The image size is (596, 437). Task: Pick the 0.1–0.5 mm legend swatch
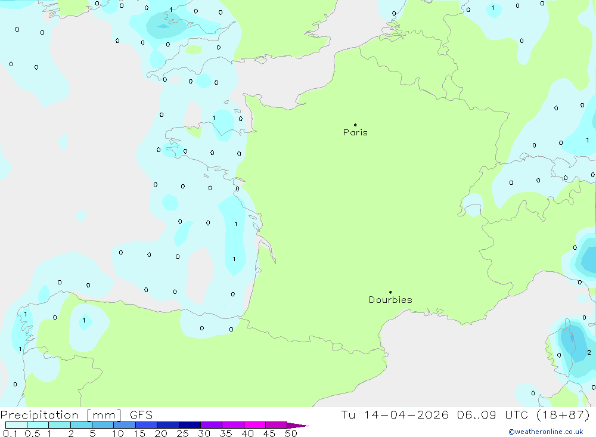click(16, 425)
